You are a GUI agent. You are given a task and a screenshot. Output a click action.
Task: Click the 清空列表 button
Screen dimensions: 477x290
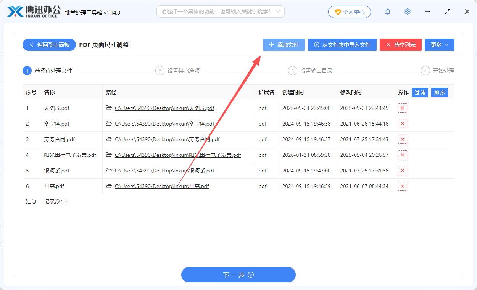click(400, 45)
